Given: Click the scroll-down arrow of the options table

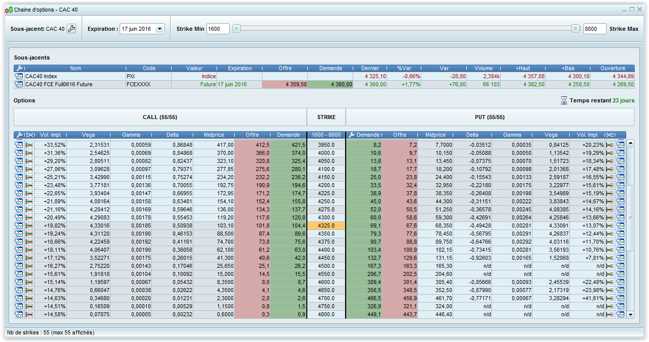Looking at the screenshot, I should 630,315.
